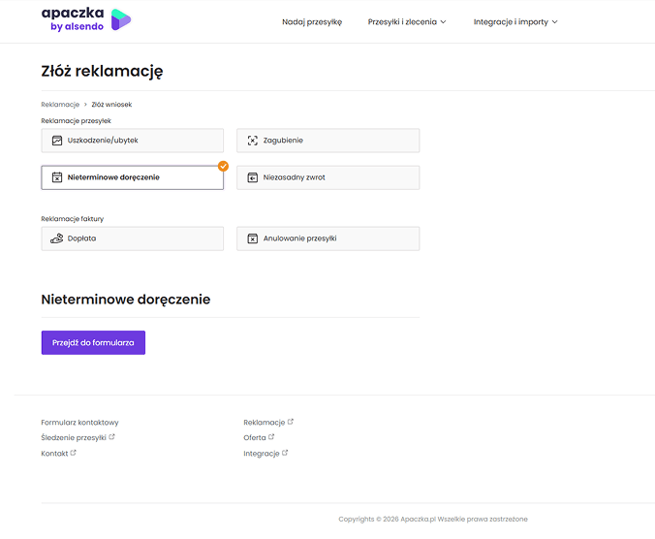The height and width of the screenshot is (539, 655).
Task: Click external-link icon beside footer Reklamacje
Action: pyautogui.click(x=291, y=422)
